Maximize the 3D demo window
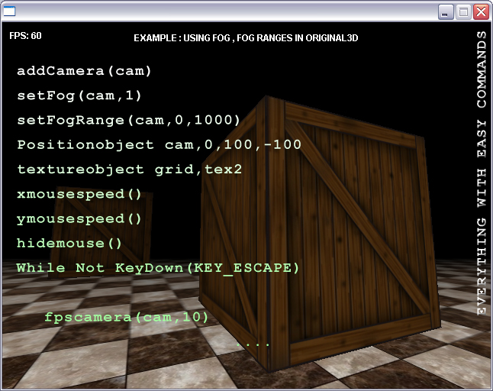 463,12
